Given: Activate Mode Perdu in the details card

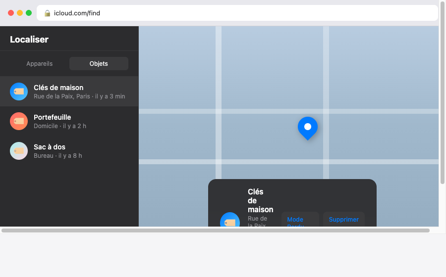Looking at the screenshot, I should pos(300,219).
